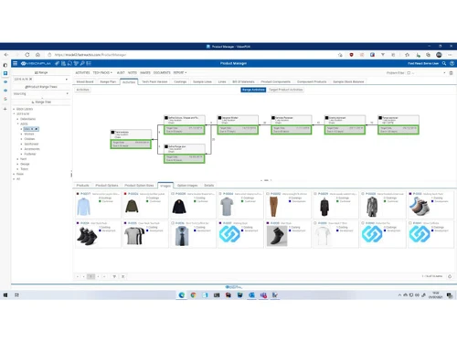
Task: Click the orange S icon in the left sidebar
Action: (5, 99)
